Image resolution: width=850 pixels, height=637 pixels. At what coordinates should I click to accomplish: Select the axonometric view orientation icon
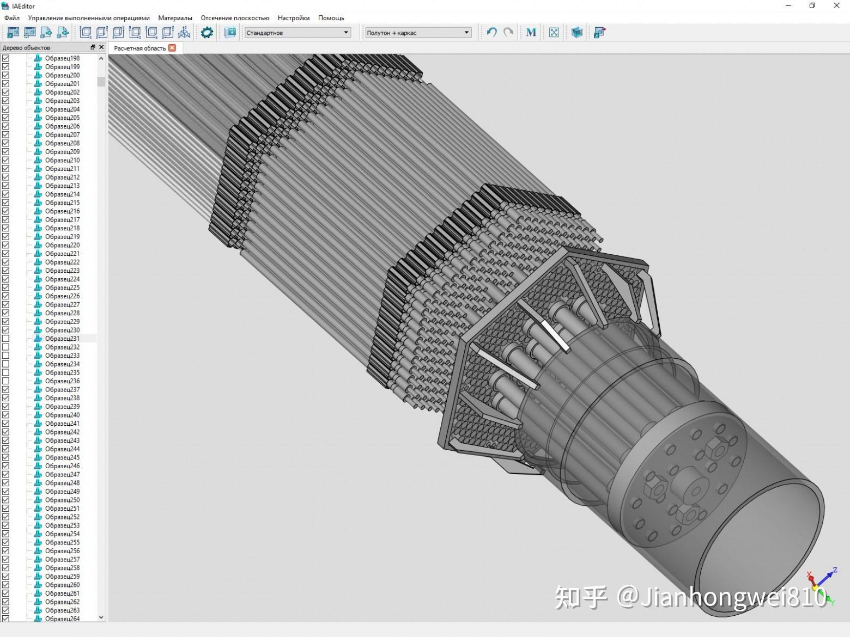click(184, 32)
